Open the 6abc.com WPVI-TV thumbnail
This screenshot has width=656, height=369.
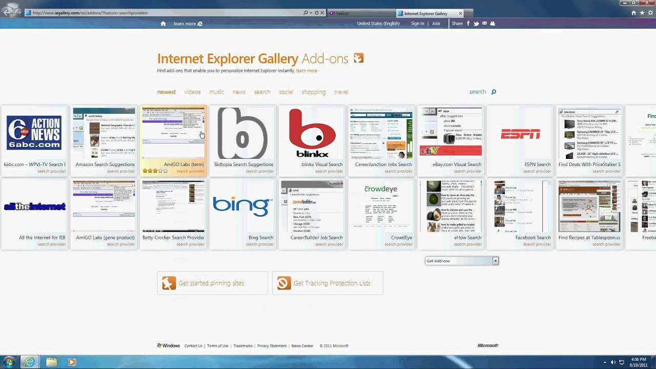(x=34, y=140)
